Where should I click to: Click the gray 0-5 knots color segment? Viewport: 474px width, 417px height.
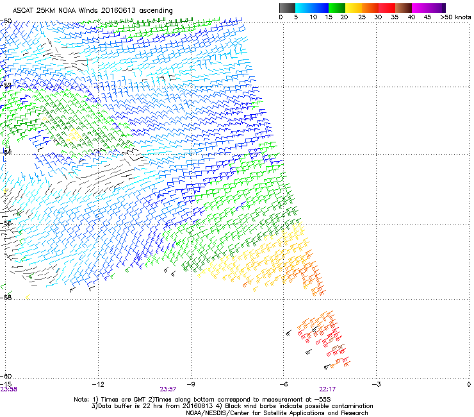point(287,8)
